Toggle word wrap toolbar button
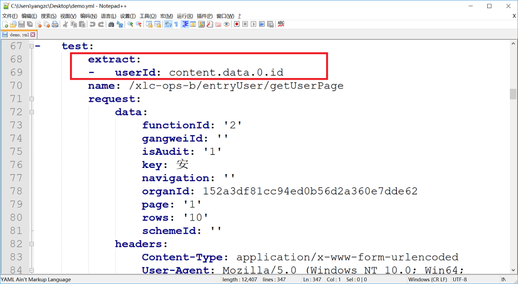This screenshot has height=284, width=518. [168, 25]
